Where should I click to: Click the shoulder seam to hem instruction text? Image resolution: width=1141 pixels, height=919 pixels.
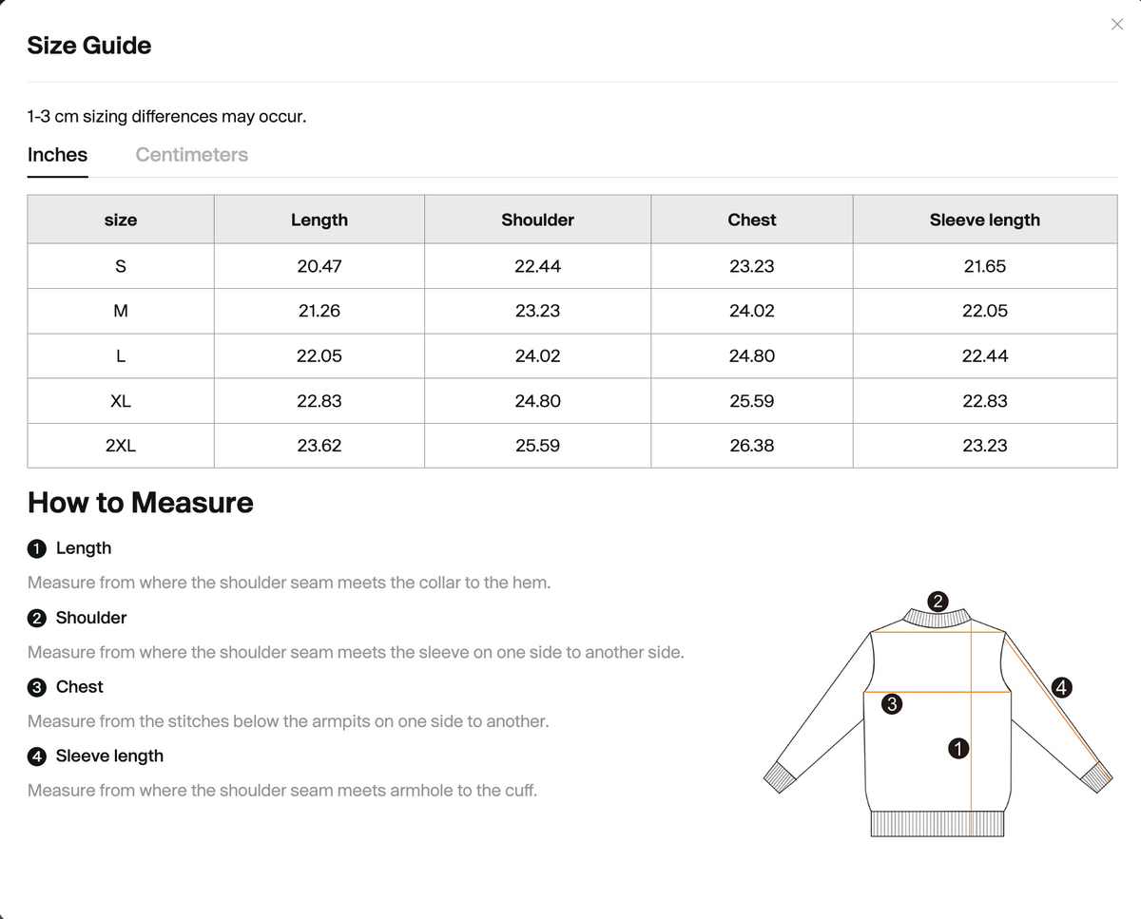[x=289, y=583]
